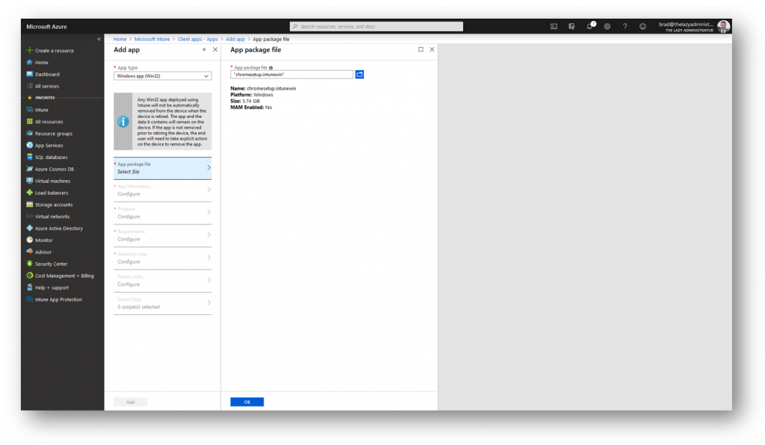
Task: Open Load balancers in sidebar
Action: point(47,193)
